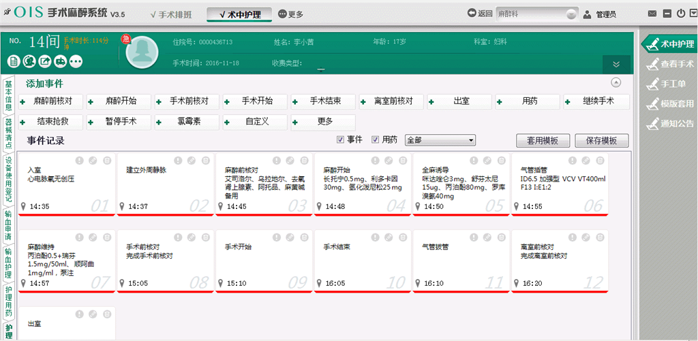Uncheck the 用药 filter checkbox
The height and width of the screenshot is (341, 698).
click(x=376, y=140)
